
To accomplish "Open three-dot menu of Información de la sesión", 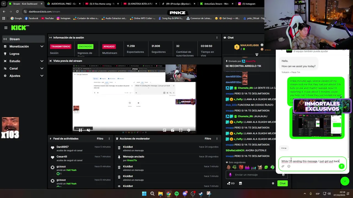I will [x=217, y=38].
